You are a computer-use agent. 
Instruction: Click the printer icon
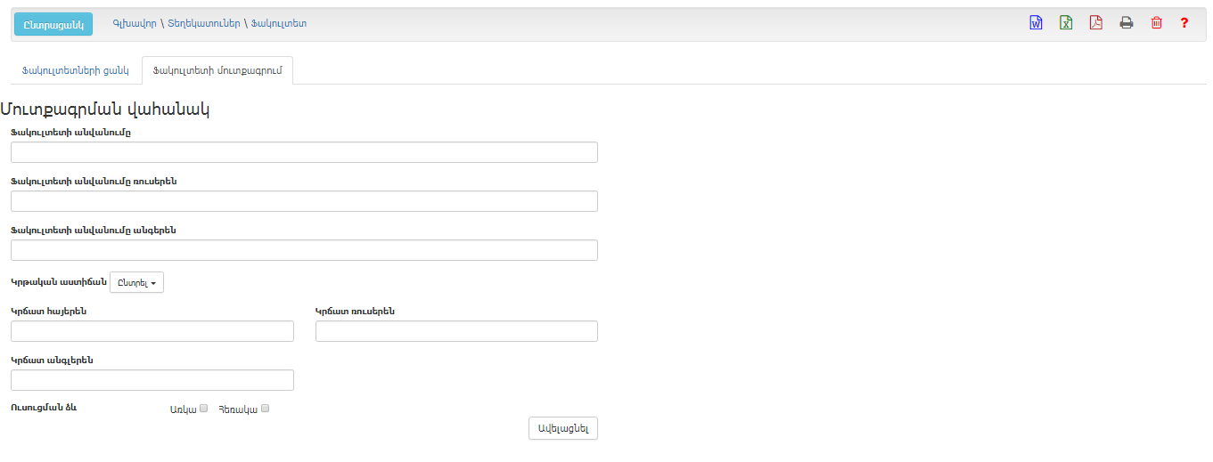coord(1127,23)
